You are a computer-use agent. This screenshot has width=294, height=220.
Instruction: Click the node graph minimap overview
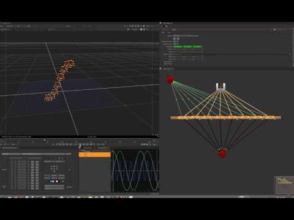pos(284,185)
